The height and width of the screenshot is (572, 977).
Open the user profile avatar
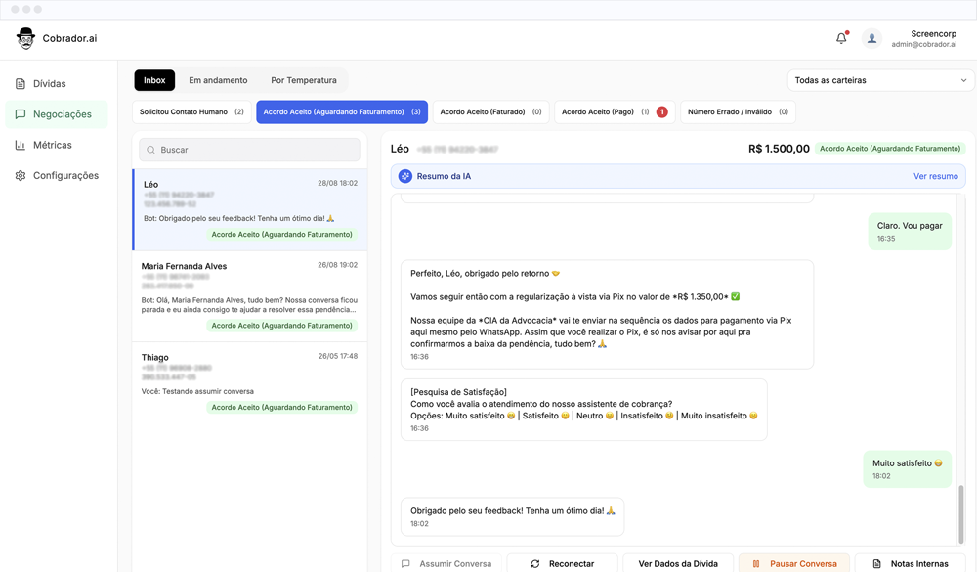click(871, 39)
